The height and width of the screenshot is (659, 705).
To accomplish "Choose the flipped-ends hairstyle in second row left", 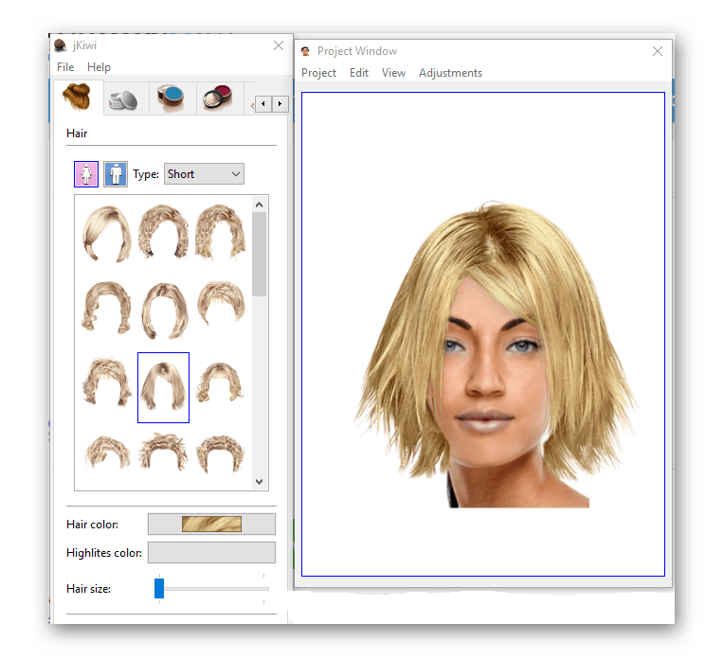I will pyautogui.click(x=106, y=308).
